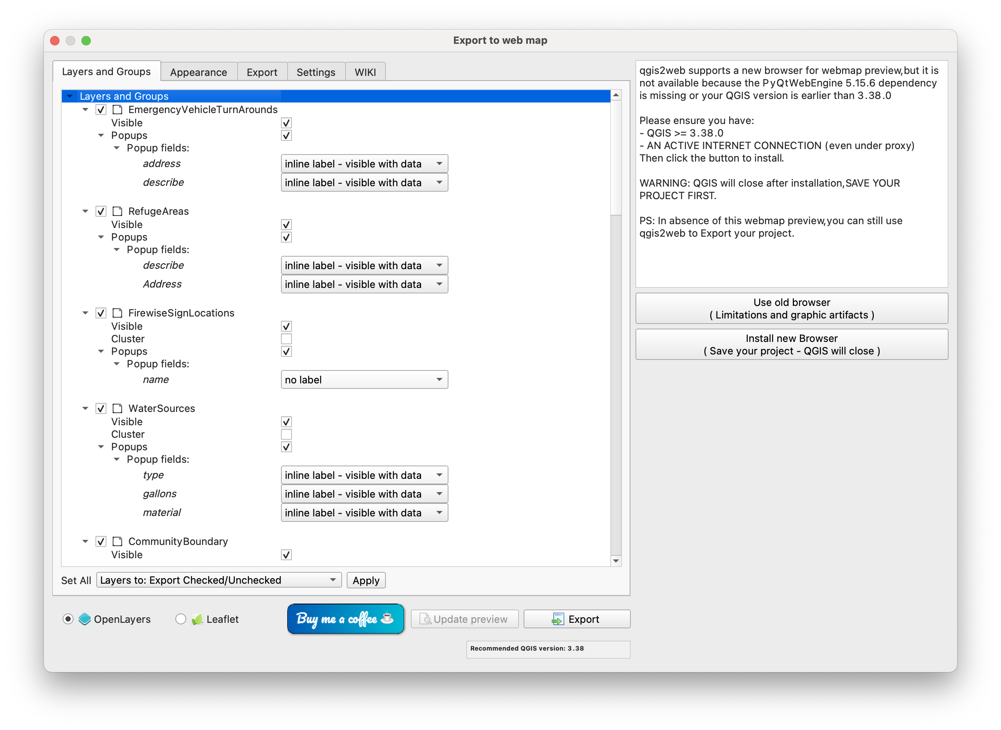Select the Layers and Groups tab

(106, 71)
